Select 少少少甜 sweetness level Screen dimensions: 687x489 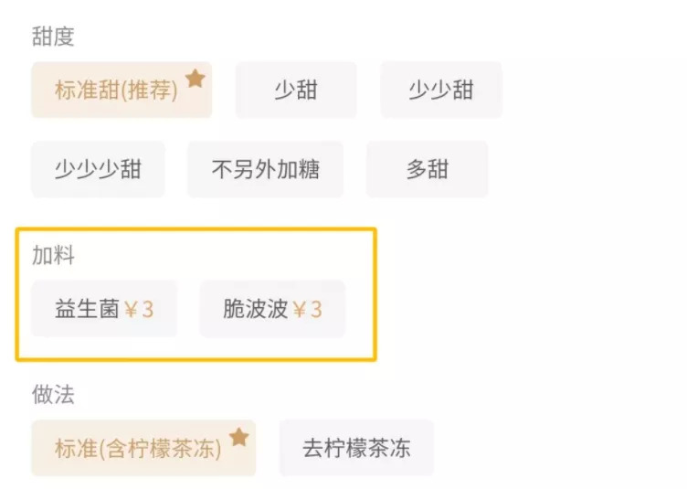click(98, 169)
